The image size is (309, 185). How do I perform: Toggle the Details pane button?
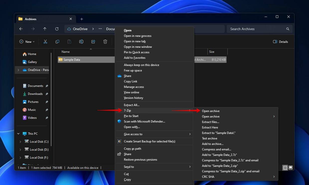pos(281,42)
